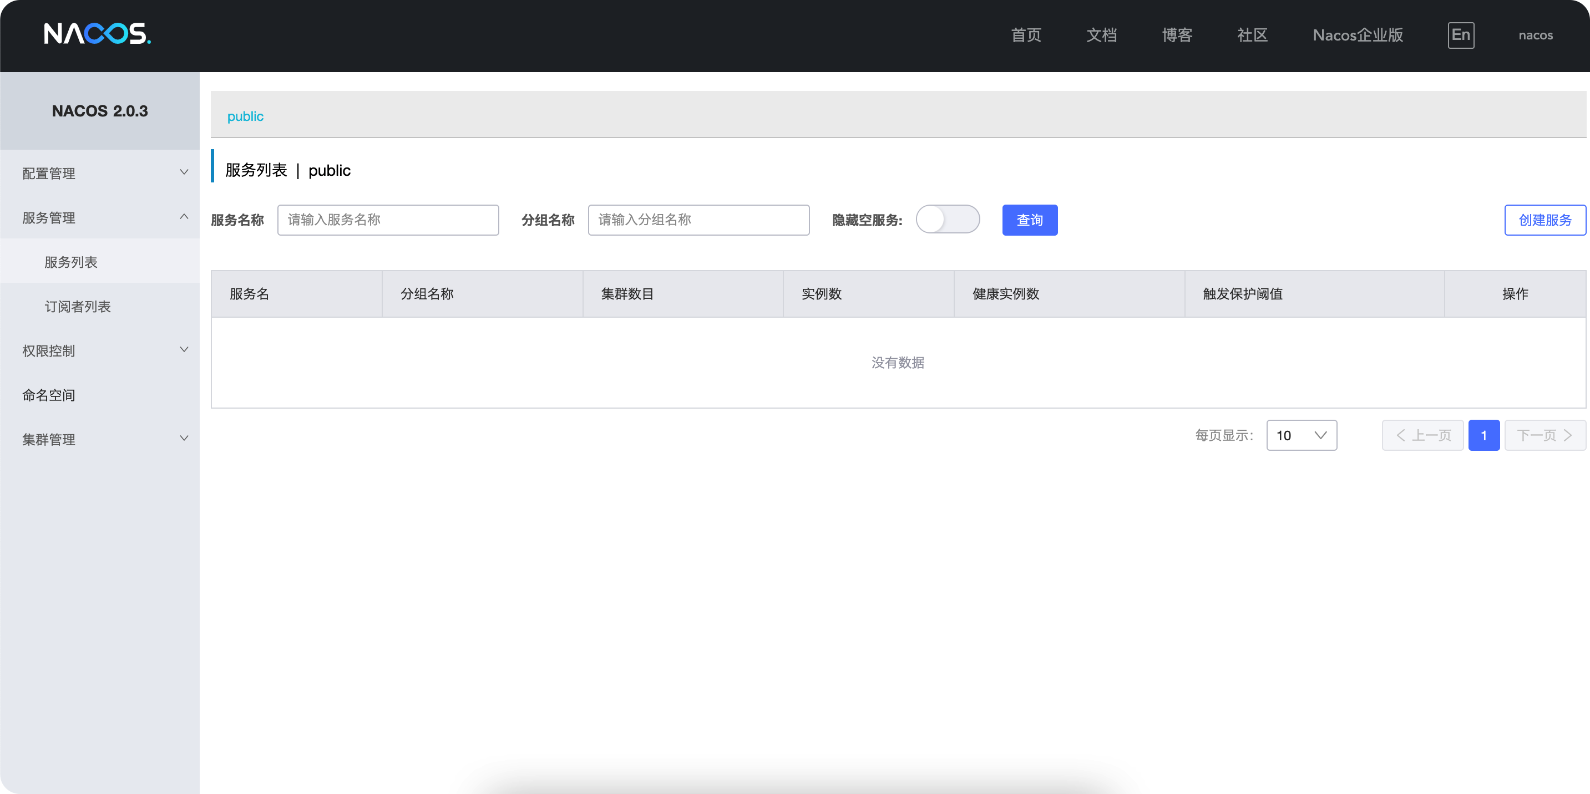
Task: Enable the 隐藏空服务 switch
Action: pyautogui.click(x=948, y=220)
